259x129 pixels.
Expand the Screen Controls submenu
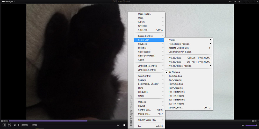point(149,36)
